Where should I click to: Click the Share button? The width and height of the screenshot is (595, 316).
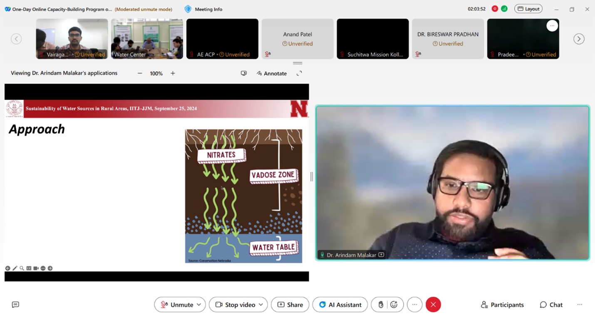(290, 305)
